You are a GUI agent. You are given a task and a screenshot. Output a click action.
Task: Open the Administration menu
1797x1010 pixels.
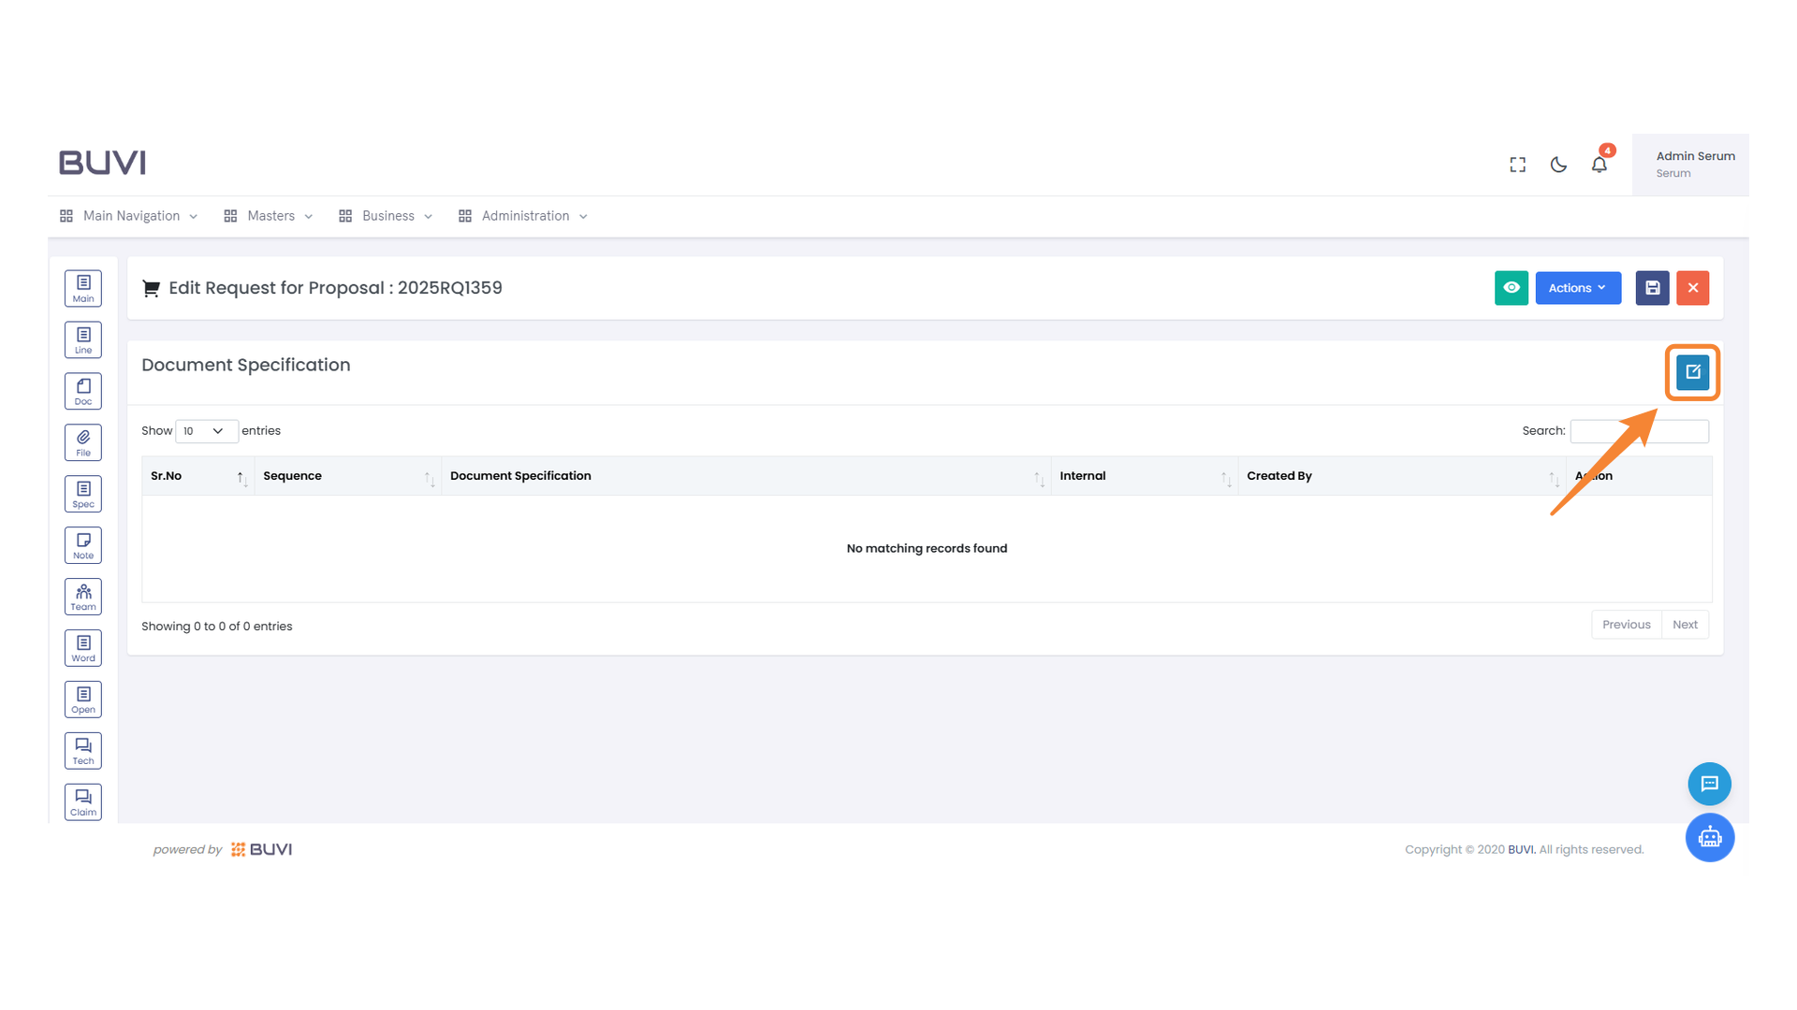524,216
